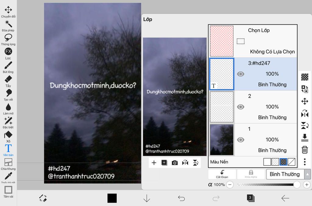Image resolution: width=312 pixels, height=206 pixels.
Task: Click the brush-eraser switch icon
Action: coord(43,198)
